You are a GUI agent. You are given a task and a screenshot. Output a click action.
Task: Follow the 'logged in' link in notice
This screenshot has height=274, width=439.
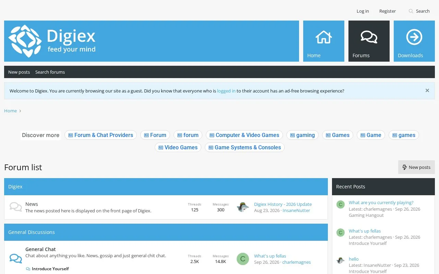point(226,91)
